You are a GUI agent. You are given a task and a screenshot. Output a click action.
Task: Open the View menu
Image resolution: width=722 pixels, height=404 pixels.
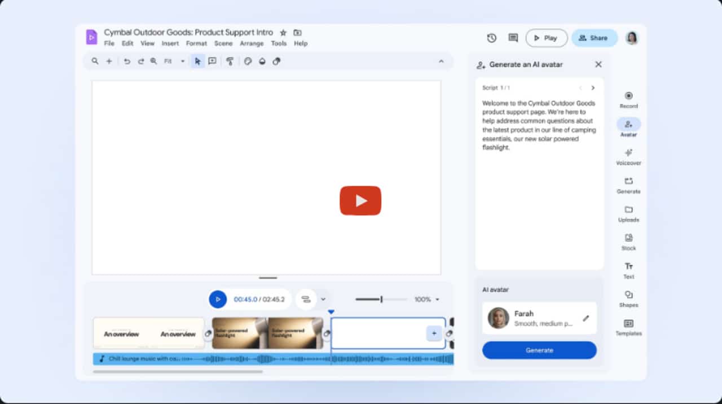(147, 43)
